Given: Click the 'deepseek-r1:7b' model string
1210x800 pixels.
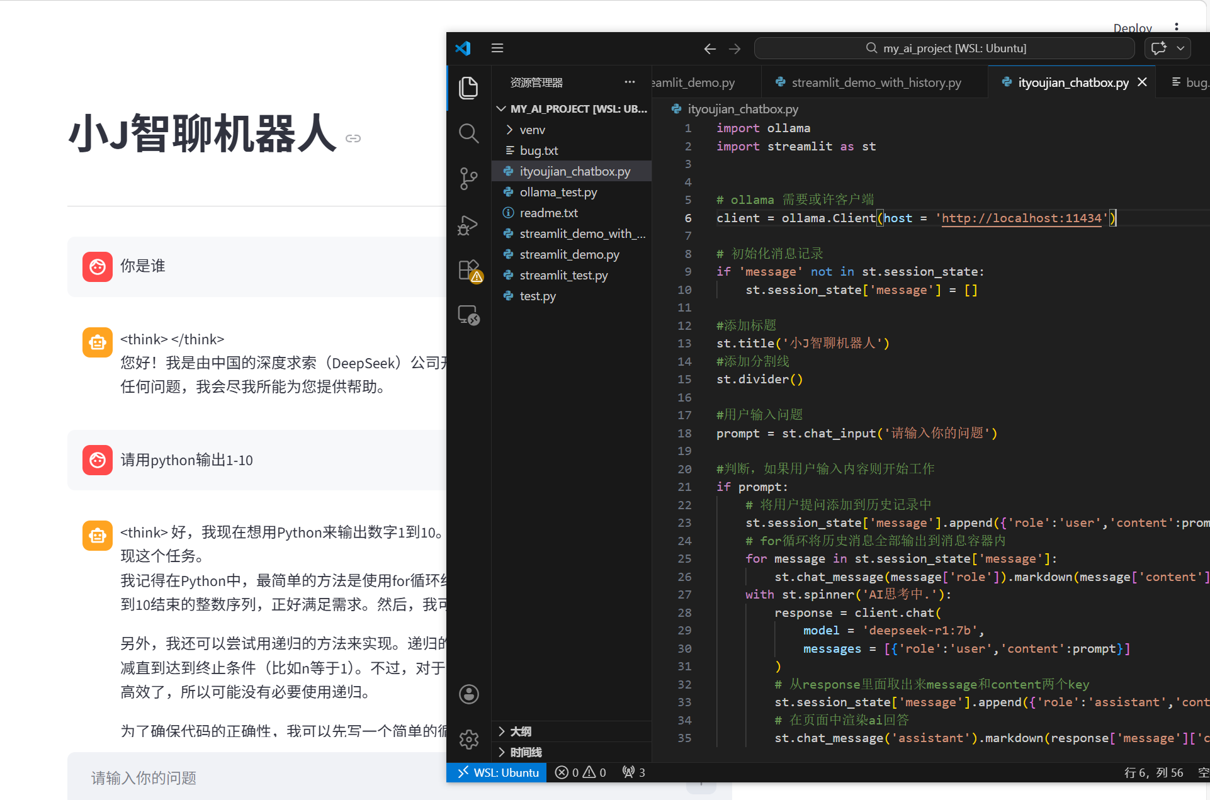Looking at the screenshot, I should click(919, 631).
